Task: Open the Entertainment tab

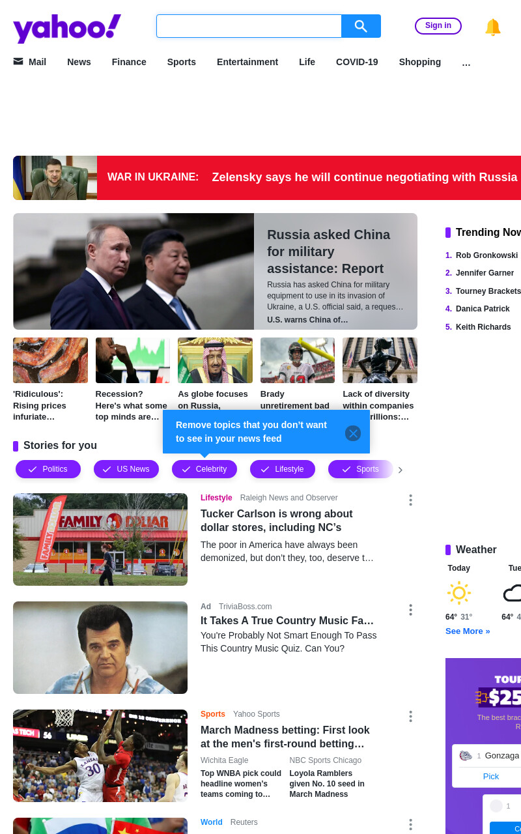Action: click(x=247, y=62)
